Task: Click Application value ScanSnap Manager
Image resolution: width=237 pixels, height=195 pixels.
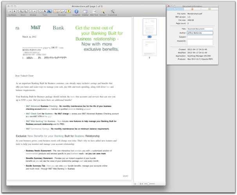Action: (x=199, y=56)
